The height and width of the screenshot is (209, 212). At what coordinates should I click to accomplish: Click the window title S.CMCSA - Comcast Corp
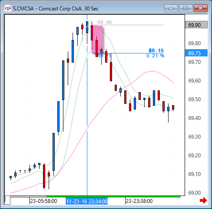(56, 9)
